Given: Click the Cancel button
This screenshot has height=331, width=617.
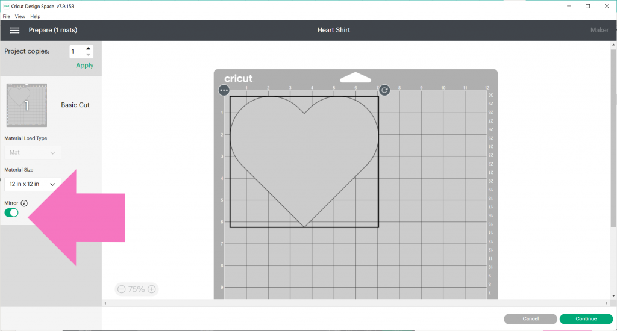Looking at the screenshot, I should pos(530,319).
